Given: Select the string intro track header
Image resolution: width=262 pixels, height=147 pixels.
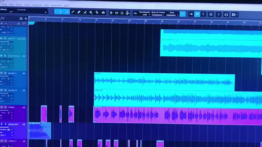Looking at the screenshot, I should point(15,124).
